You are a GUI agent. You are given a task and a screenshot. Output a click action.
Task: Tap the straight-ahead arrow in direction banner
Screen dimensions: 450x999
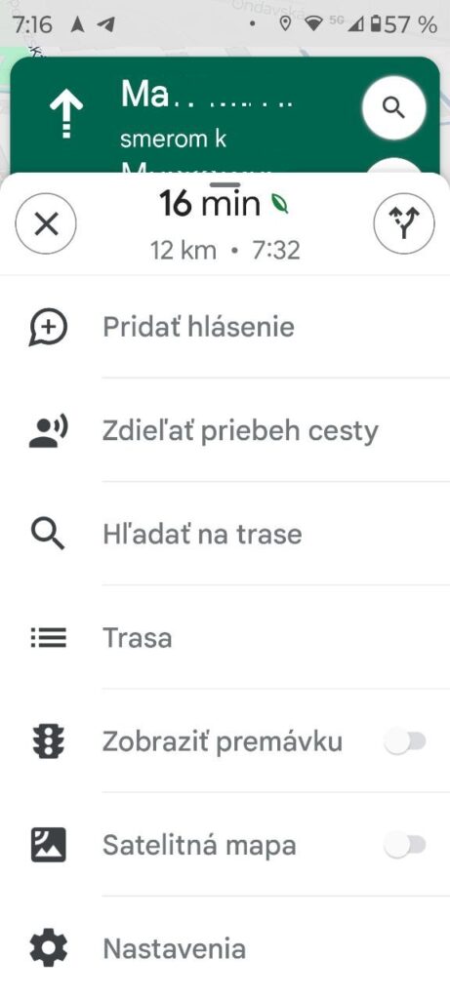(66, 113)
